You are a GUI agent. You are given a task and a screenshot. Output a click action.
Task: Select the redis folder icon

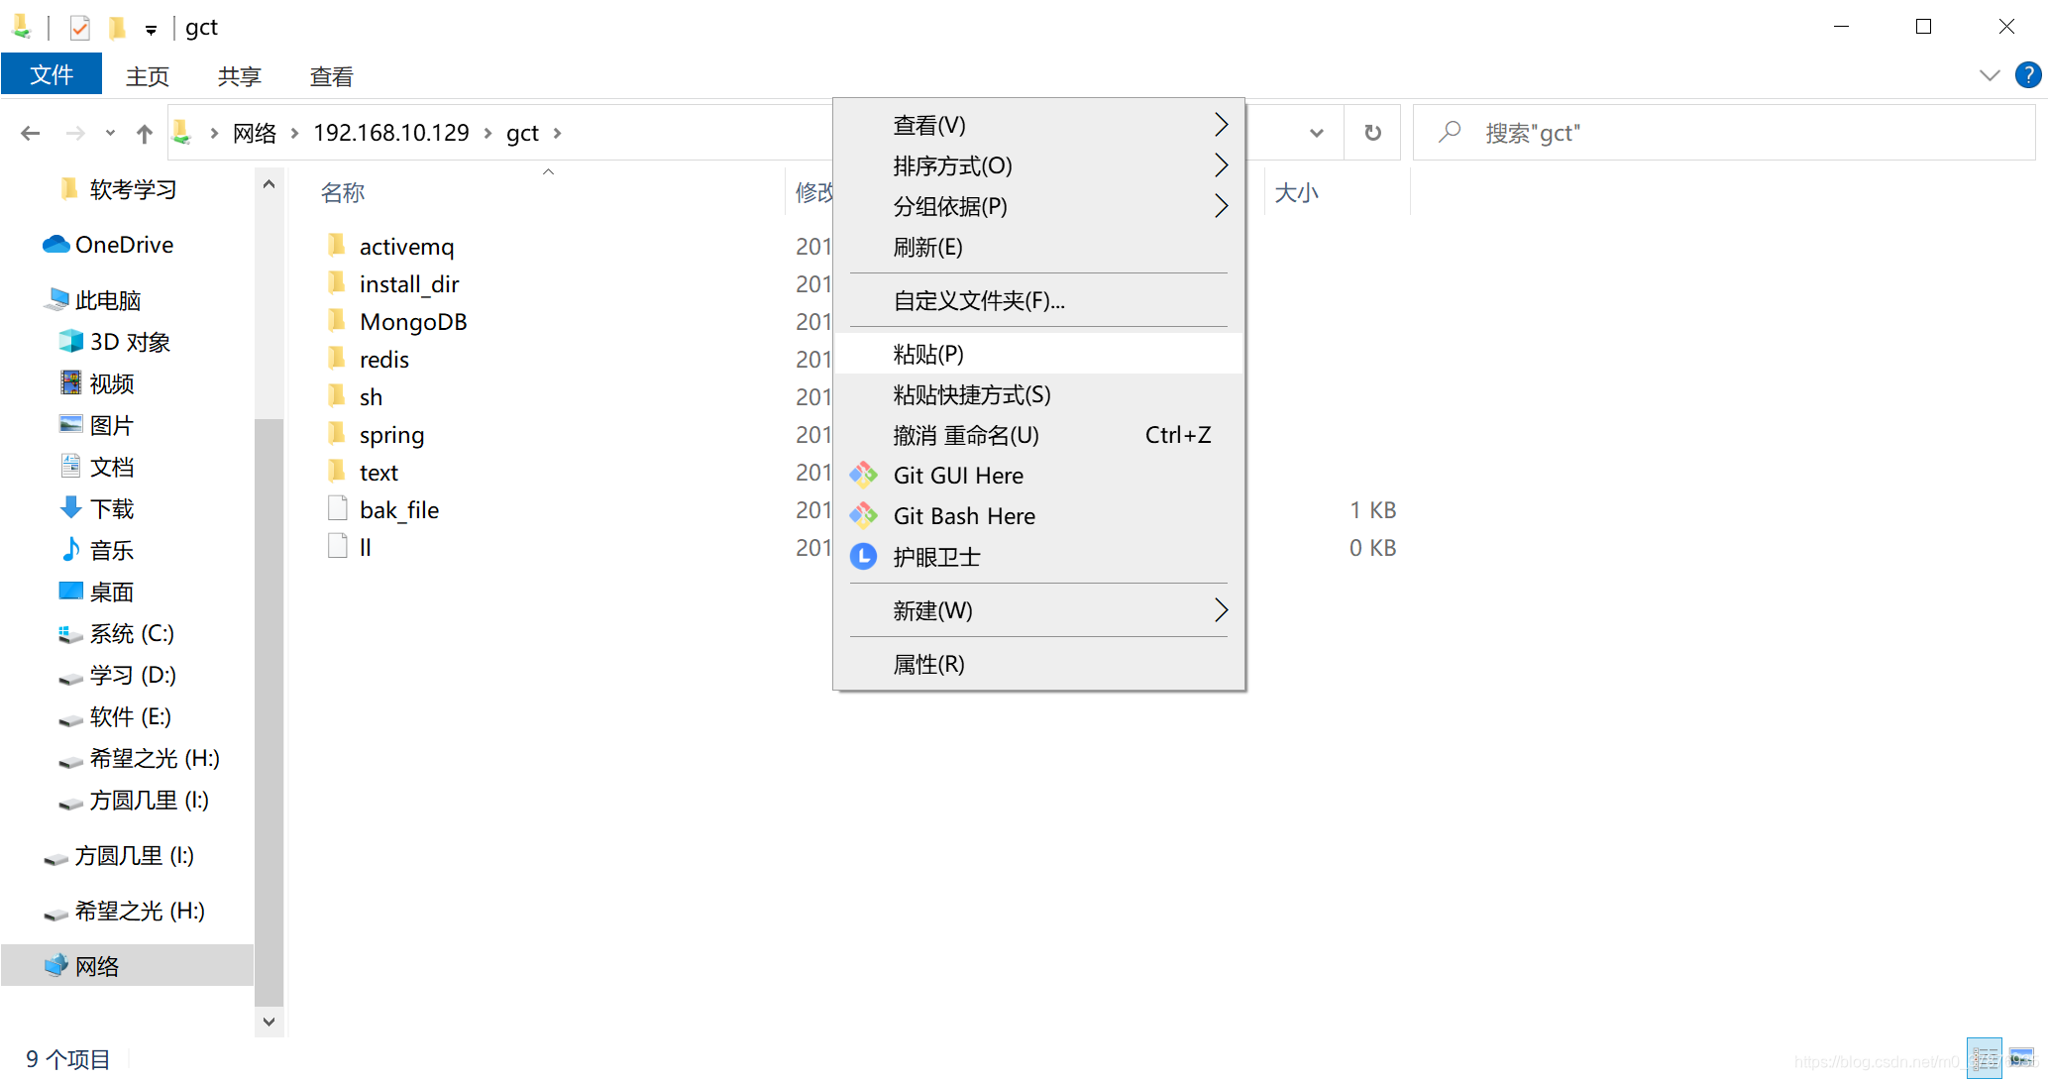pos(337,359)
